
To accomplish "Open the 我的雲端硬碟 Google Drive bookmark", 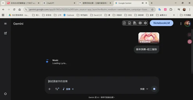I will pos(19,15).
